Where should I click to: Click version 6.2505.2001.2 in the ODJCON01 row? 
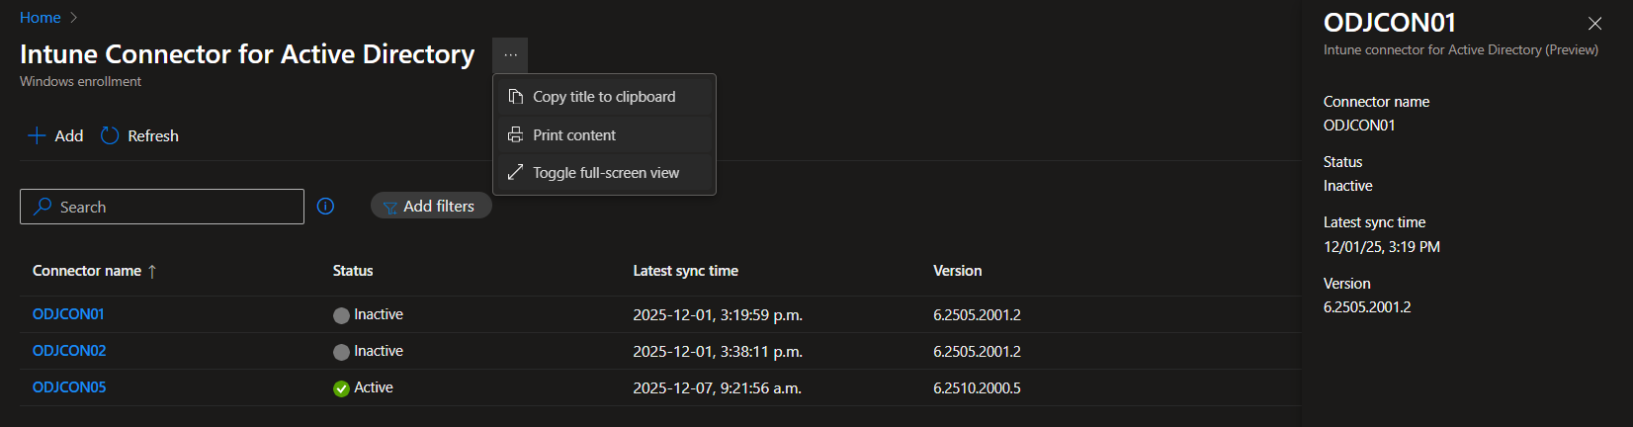(977, 315)
